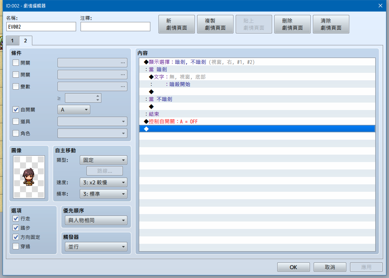
Task: Select the 當 不暗剎 branch line
Action: 257,99
